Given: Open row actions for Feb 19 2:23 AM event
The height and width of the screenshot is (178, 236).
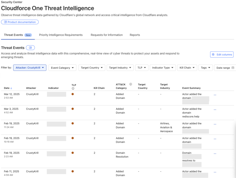Looking at the screenshot, I should (215, 154).
